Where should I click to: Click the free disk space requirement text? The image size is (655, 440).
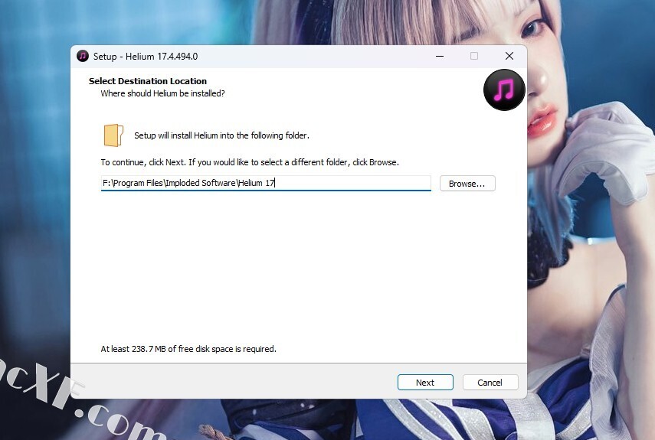[188, 349]
